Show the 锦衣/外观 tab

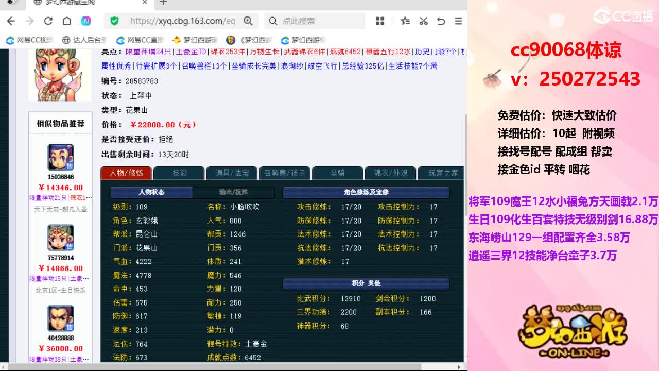pos(390,173)
